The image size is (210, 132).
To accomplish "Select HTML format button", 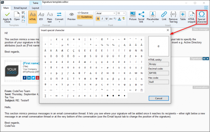I will [x=33, y=17].
